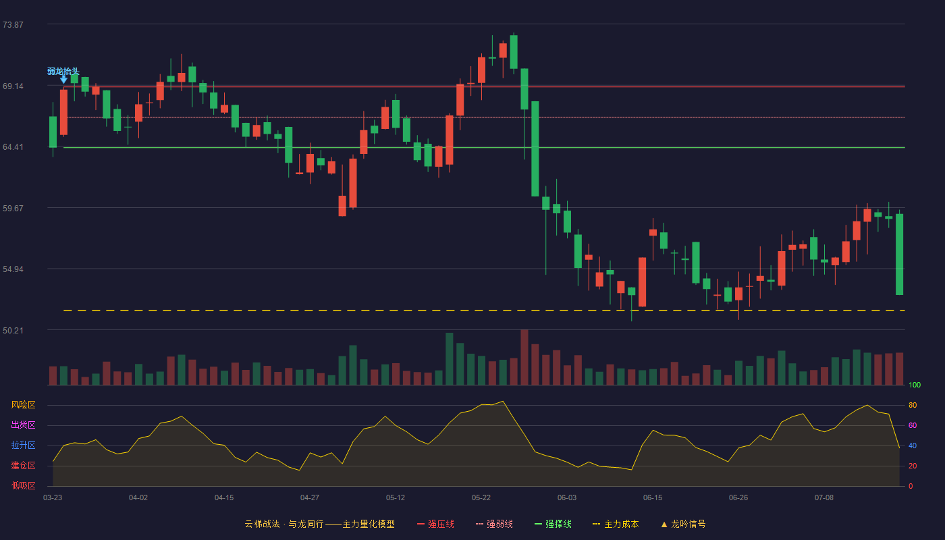This screenshot has height=540, width=945.
Task: Click the 73.87 price axis label
Action: 13,25
